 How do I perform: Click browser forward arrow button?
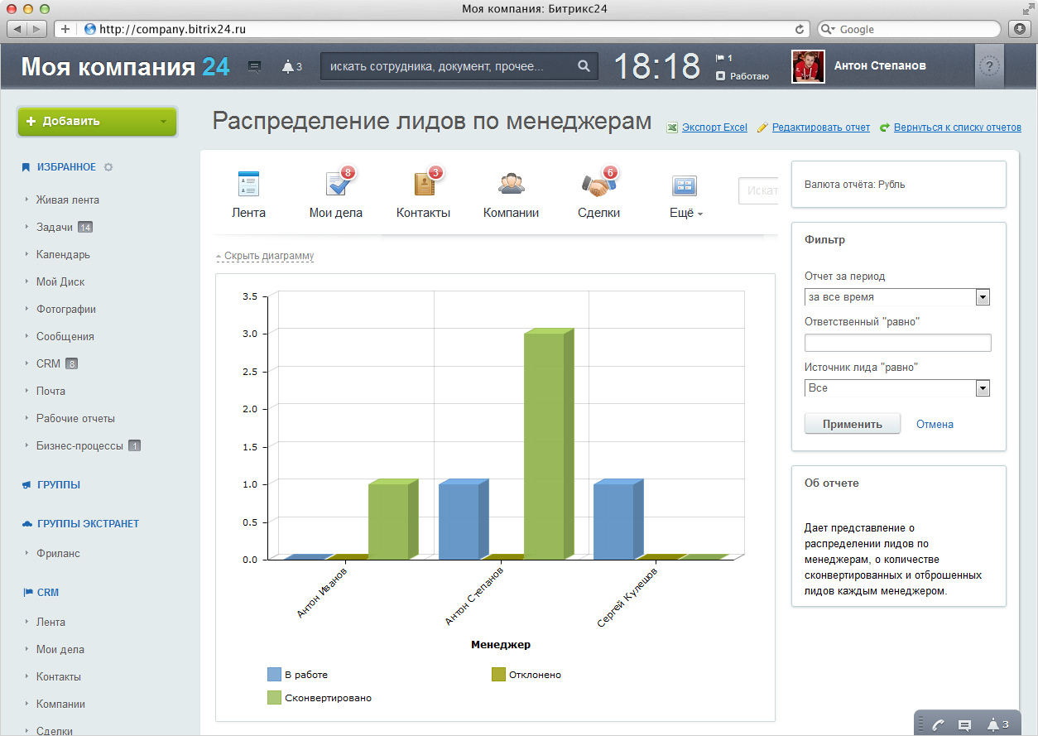coord(38,29)
